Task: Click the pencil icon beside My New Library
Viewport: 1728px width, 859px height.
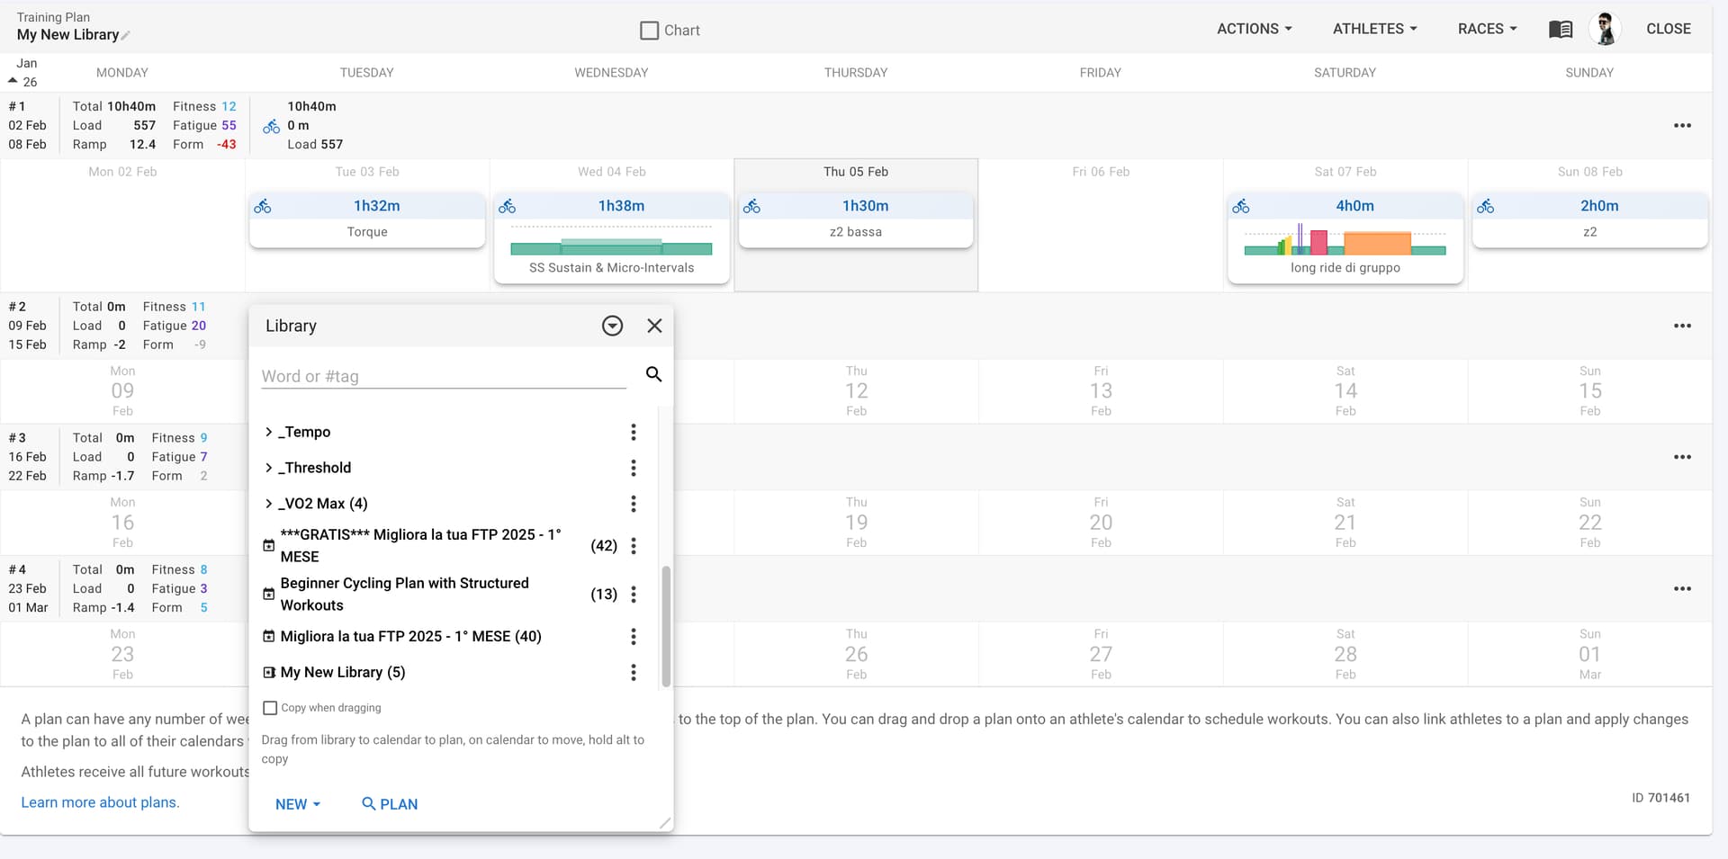Action: click(x=126, y=36)
